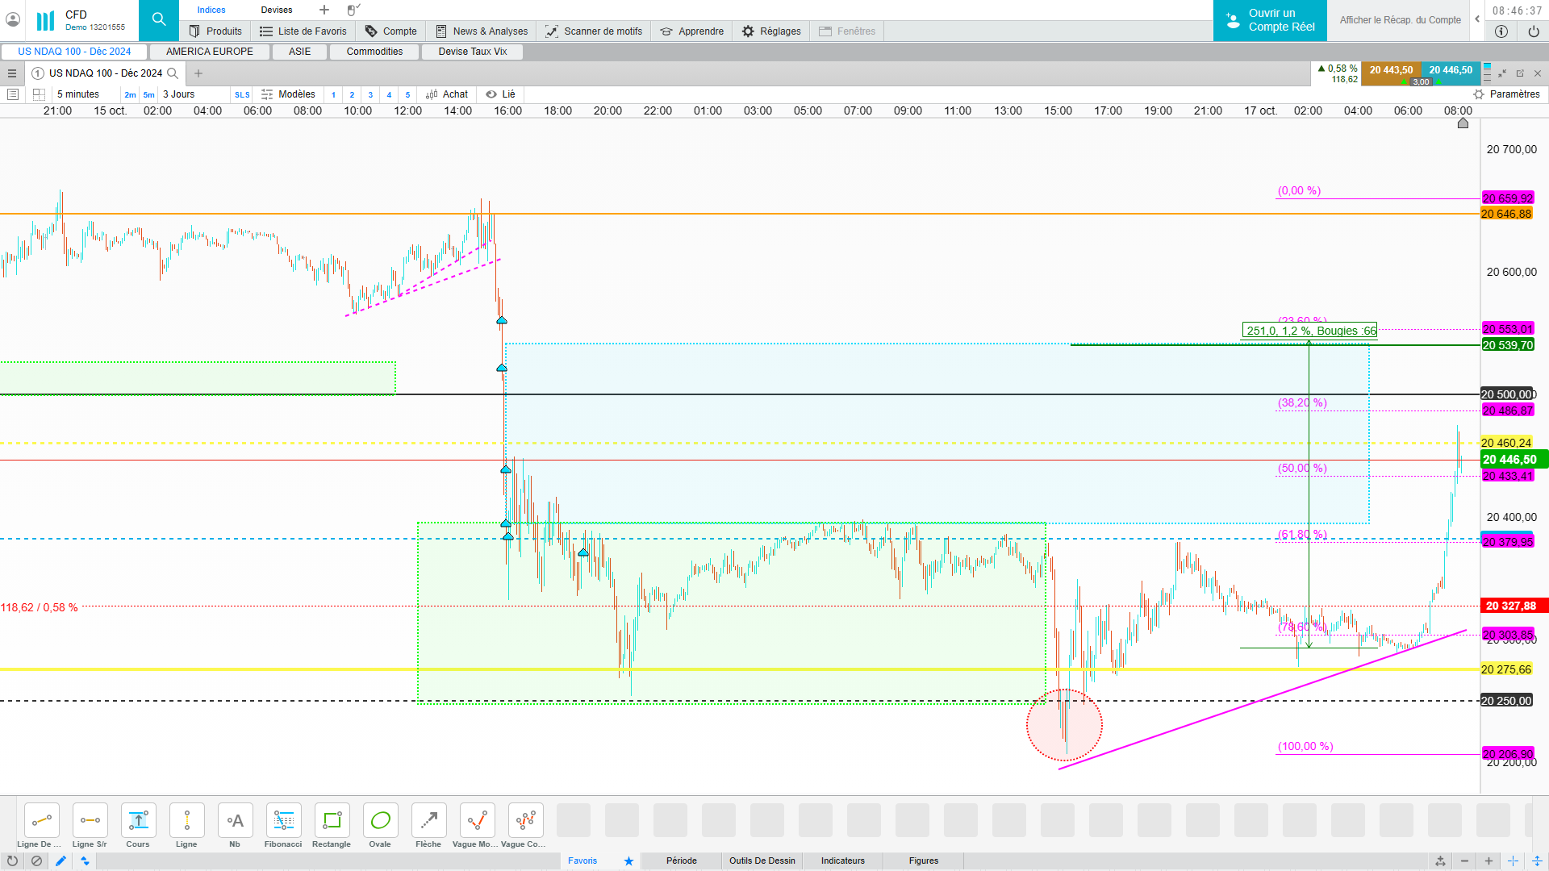1549x871 pixels.
Task: Pick the Ovale shape tool
Action: point(380,821)
